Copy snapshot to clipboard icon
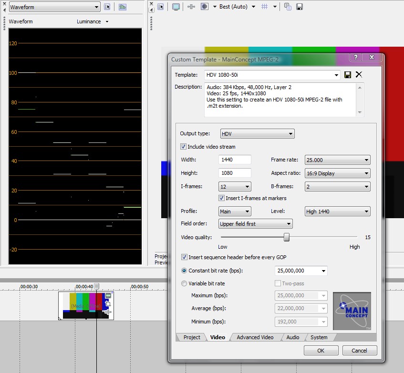This screenshot has height=373, width=404. point(288,7)
